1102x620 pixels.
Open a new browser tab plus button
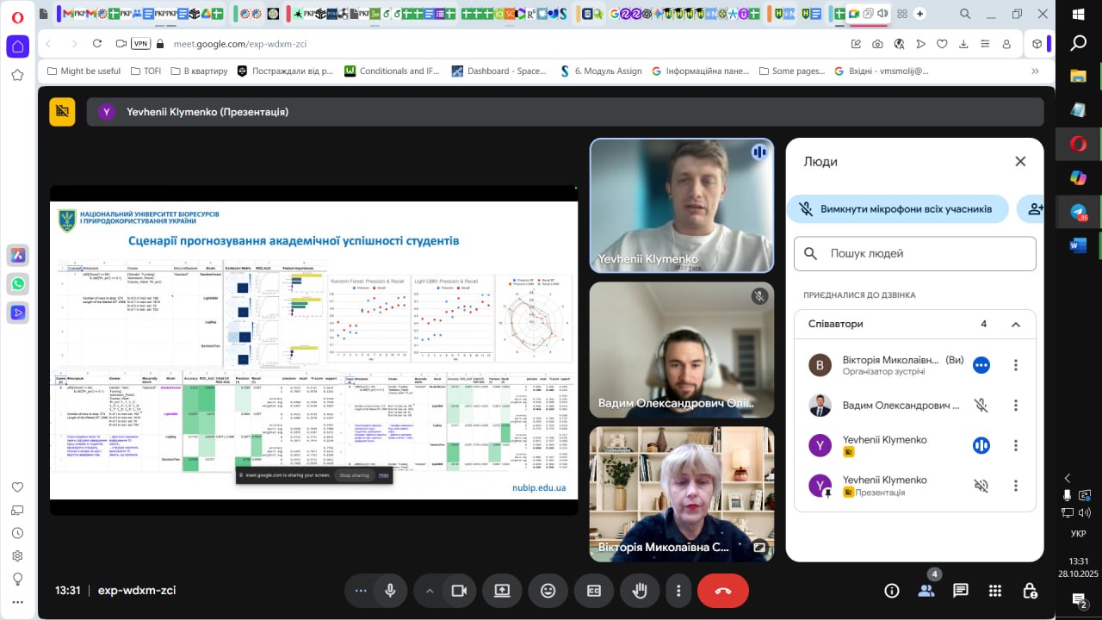point(919,14)
